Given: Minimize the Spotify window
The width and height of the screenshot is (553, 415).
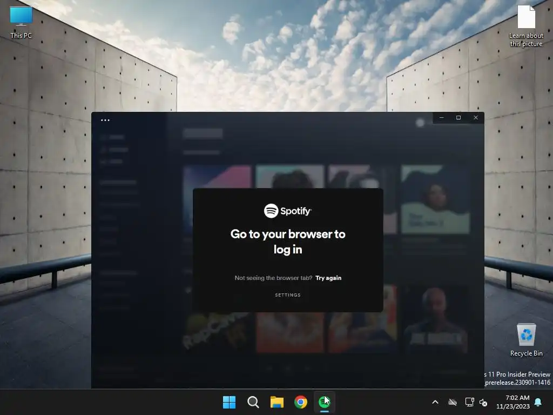Looking at the screenshot, I should (442, 117).
